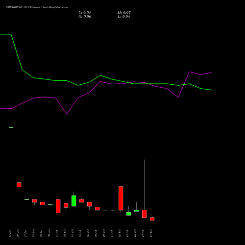Click the '10 Feb' date label
245x245 pixels.
[x=104, y=233]
